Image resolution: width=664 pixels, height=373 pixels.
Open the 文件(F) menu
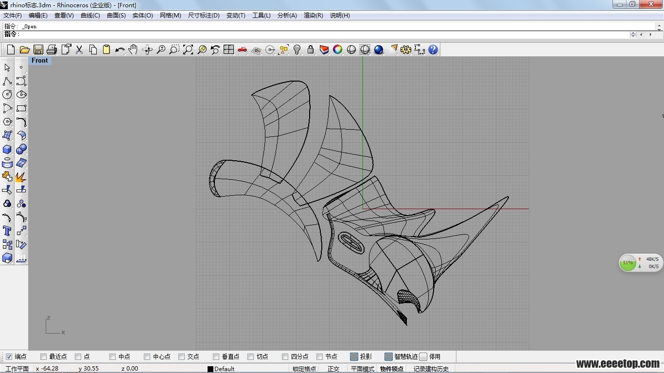pos(13,16)
